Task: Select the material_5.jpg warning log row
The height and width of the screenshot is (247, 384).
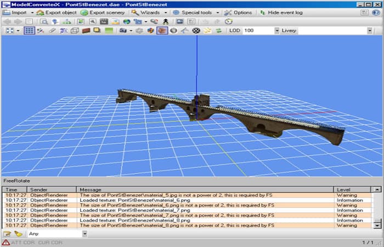Action: 188,195
